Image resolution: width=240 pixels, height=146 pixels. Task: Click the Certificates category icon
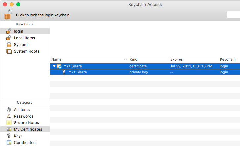click(9, 143)
